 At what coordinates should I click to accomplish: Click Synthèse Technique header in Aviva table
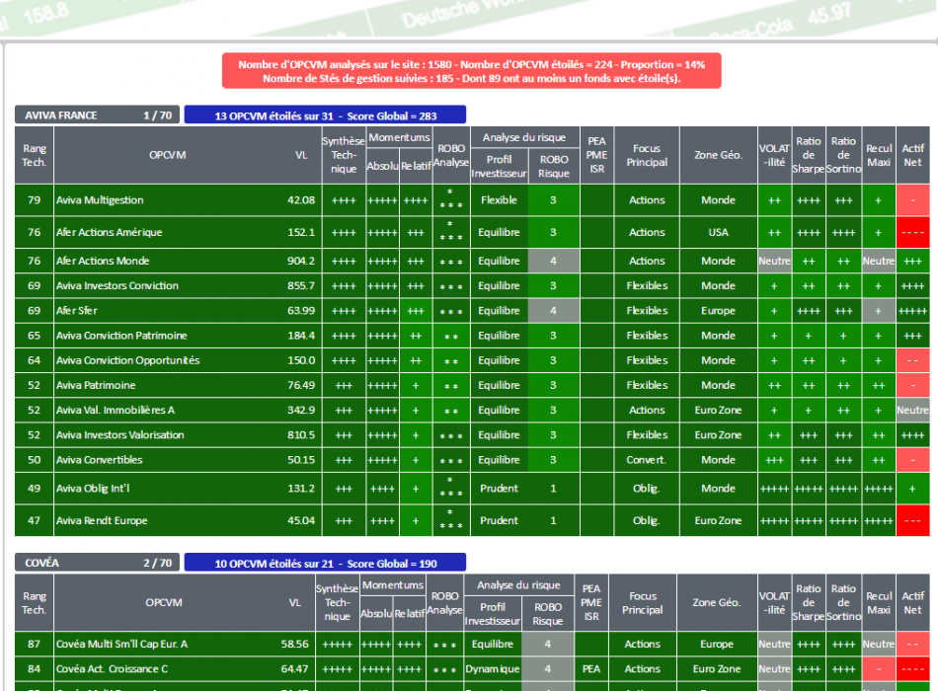coord(344,155)
